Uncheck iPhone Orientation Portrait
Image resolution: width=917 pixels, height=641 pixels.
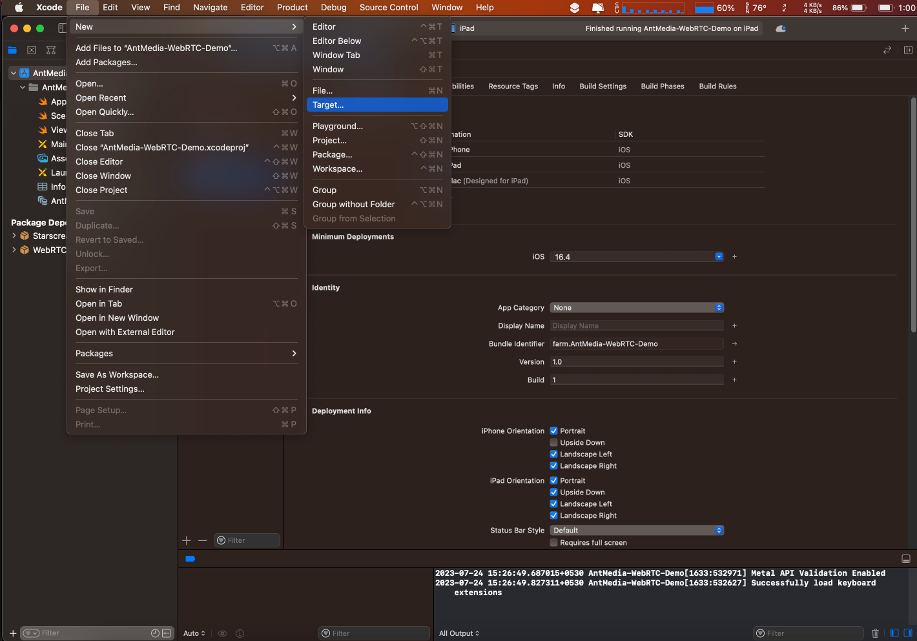point(553,431)
